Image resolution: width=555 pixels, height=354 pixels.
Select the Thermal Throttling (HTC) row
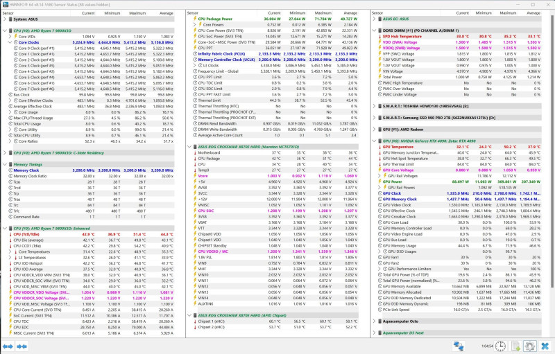[x=275, y=106]
